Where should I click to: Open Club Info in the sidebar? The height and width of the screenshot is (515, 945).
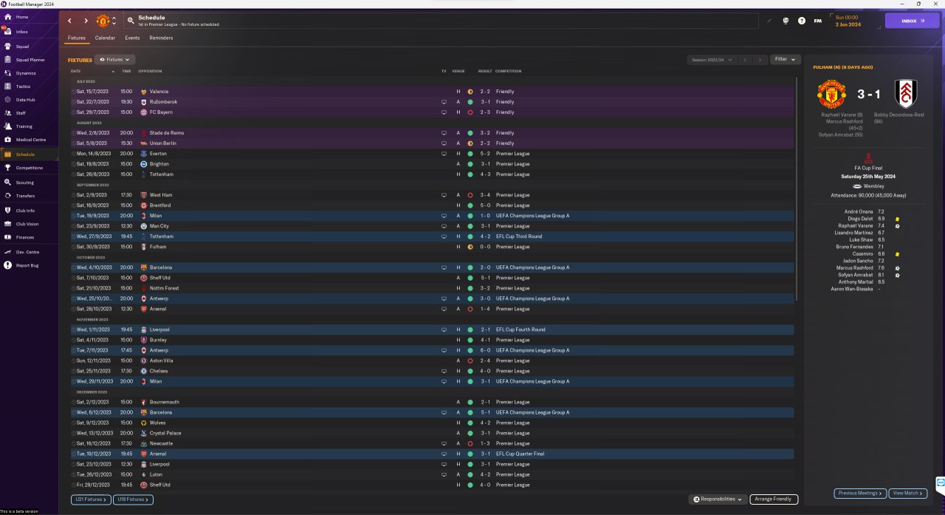coord(25,211)
